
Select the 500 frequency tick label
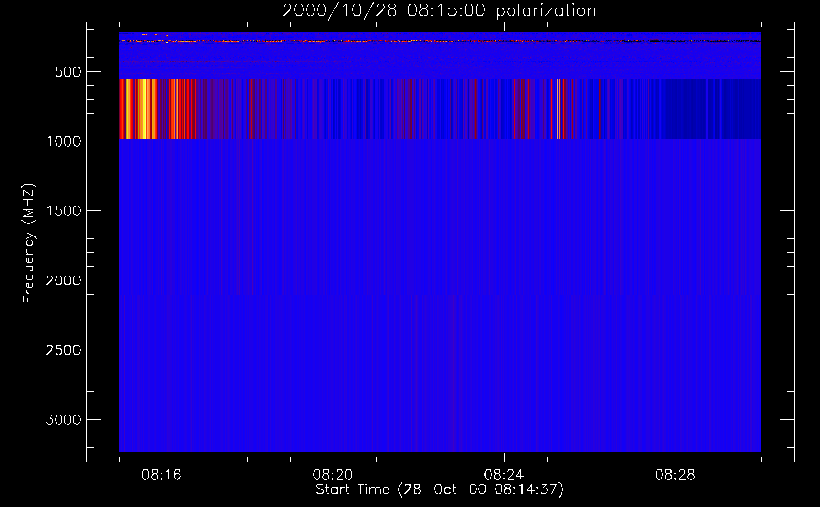pyautogui.click(x=68, y=72)
